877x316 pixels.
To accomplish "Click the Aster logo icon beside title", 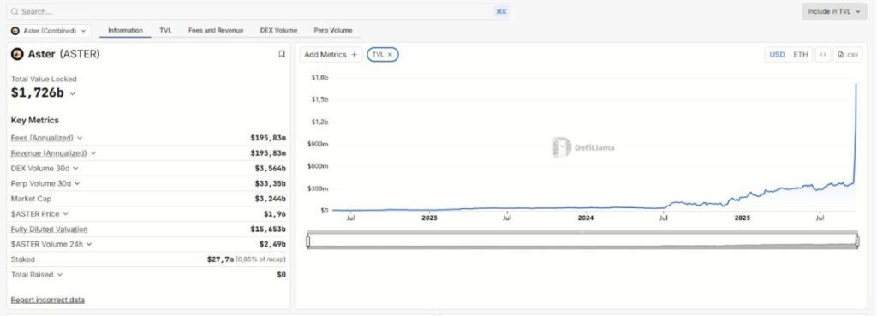I will [x=17, y=54].
